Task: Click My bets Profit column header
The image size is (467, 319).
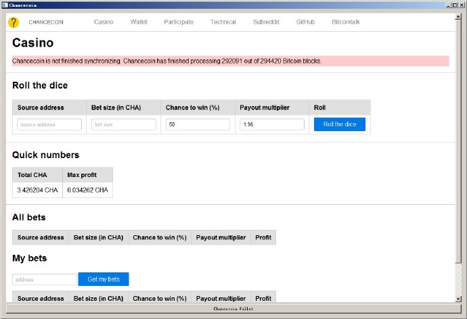Action: click(x=263, y=298)
